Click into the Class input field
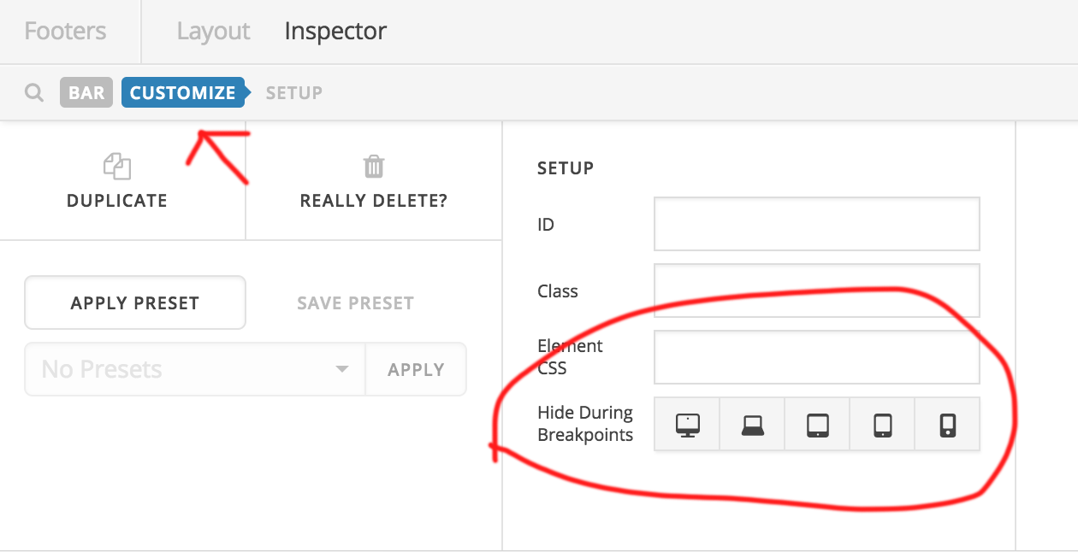 pyautogui.click(x=816, y=291)
